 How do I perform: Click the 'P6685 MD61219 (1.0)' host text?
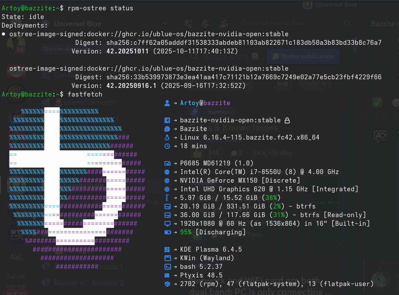point(217,163)
